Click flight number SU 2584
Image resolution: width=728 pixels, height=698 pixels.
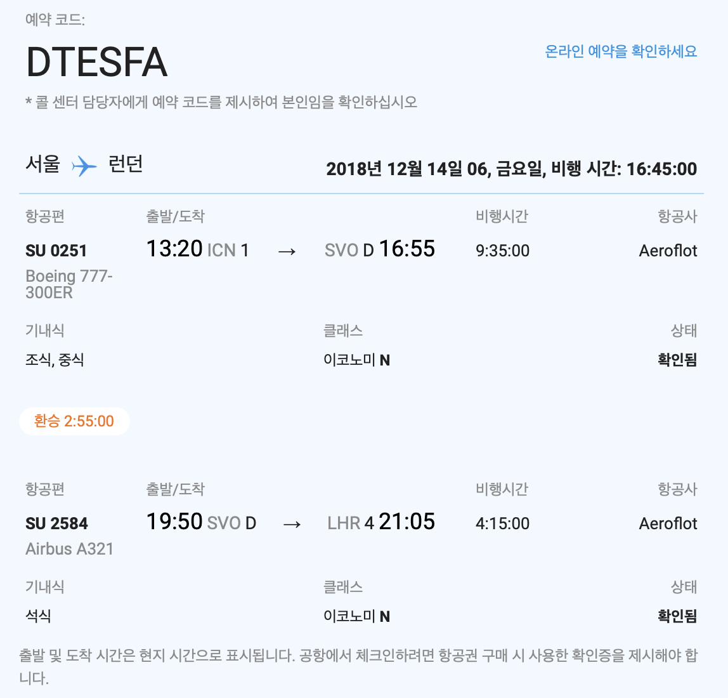(56, 523)
